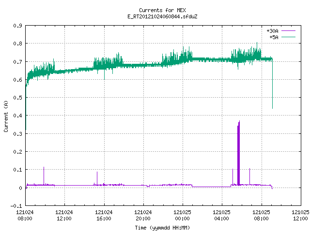Click the 0.7 y-axis tick label
Viewport: 310px width, 232px height.
click(17, 62)
